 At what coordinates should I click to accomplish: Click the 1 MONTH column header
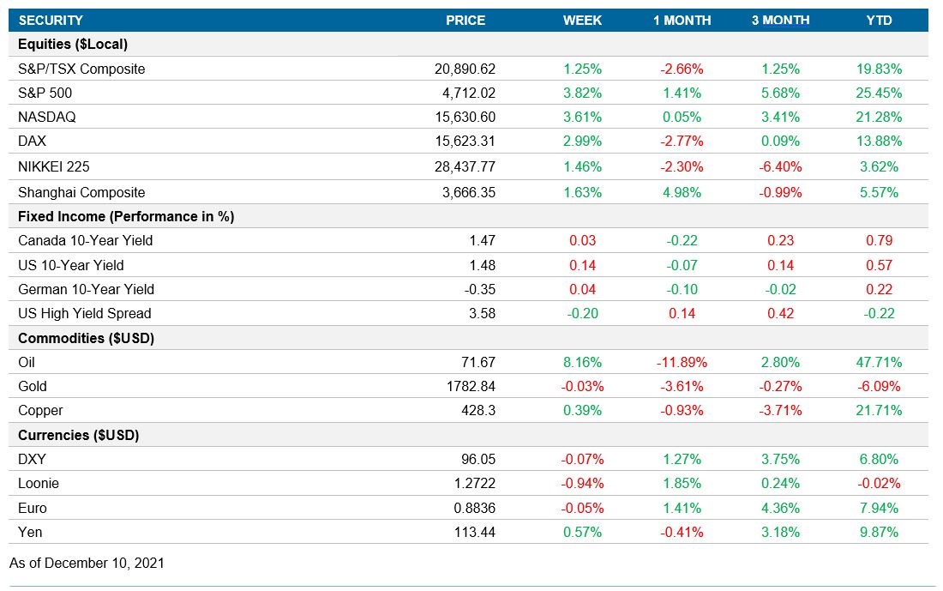pos(682,21)
